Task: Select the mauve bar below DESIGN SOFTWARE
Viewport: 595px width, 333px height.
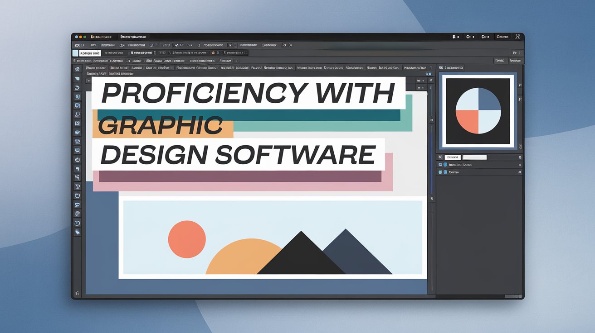Action: pyautogui.click(x=240, y=176)
